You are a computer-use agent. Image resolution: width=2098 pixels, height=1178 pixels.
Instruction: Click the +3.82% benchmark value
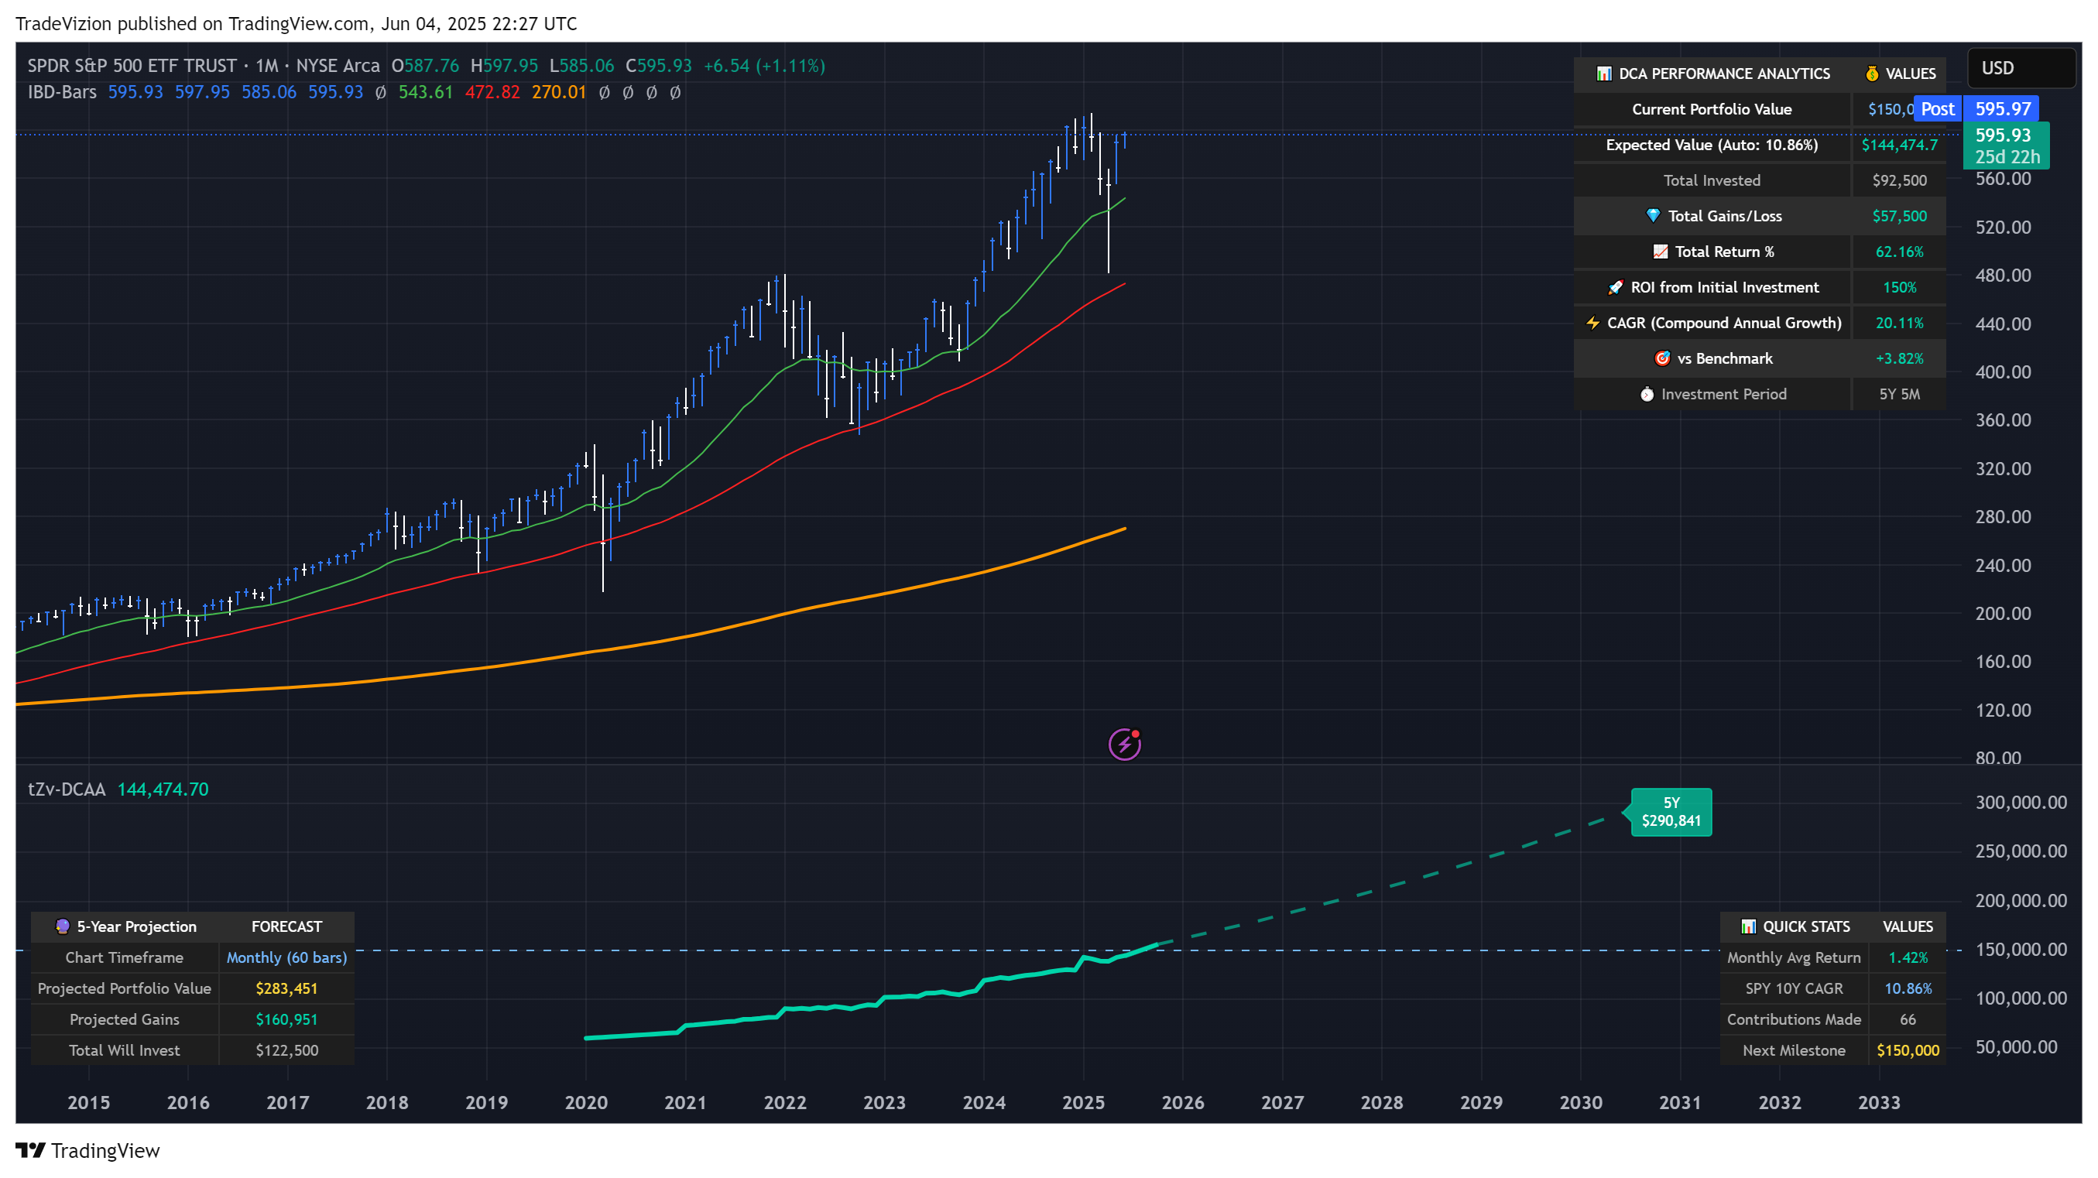(x=1898, y=358)
